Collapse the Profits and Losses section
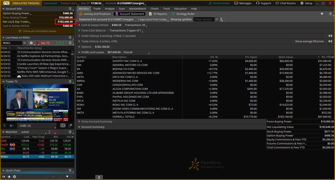The width and height of the screenshot is (335, 180). (79, 52)
